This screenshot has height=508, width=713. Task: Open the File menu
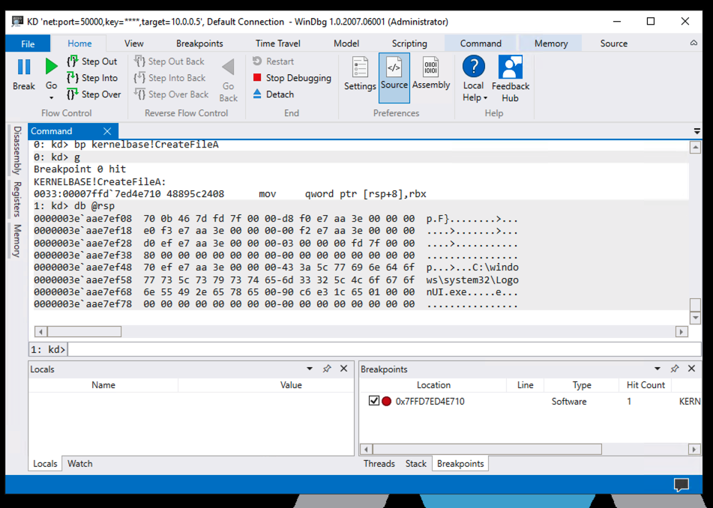(28, 43)
